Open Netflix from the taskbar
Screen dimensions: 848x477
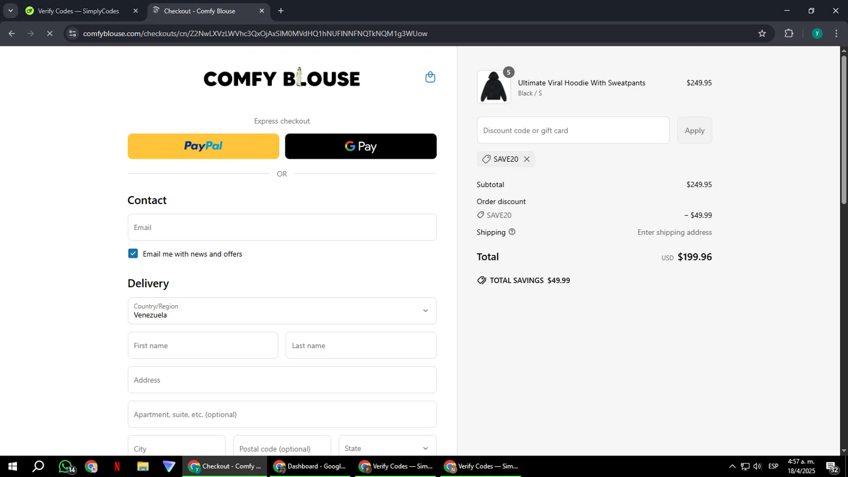point(117,466)
